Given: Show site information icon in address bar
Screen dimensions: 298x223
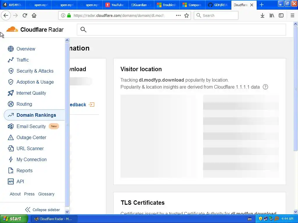Looking at the screenshot, I should click(63, 16).
